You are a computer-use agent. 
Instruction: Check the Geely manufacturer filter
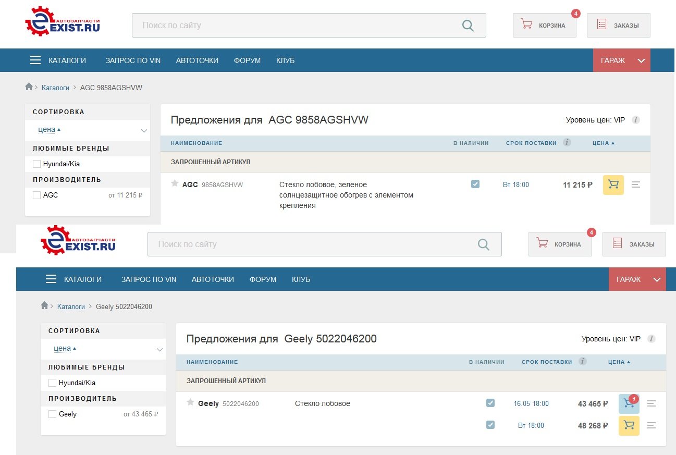[x=52, y=414]
